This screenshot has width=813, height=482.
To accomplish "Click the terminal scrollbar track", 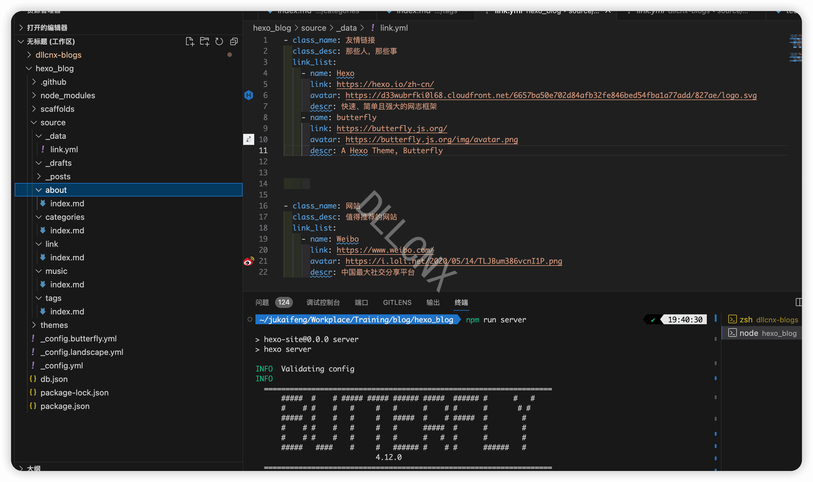I will pos(715,393).
